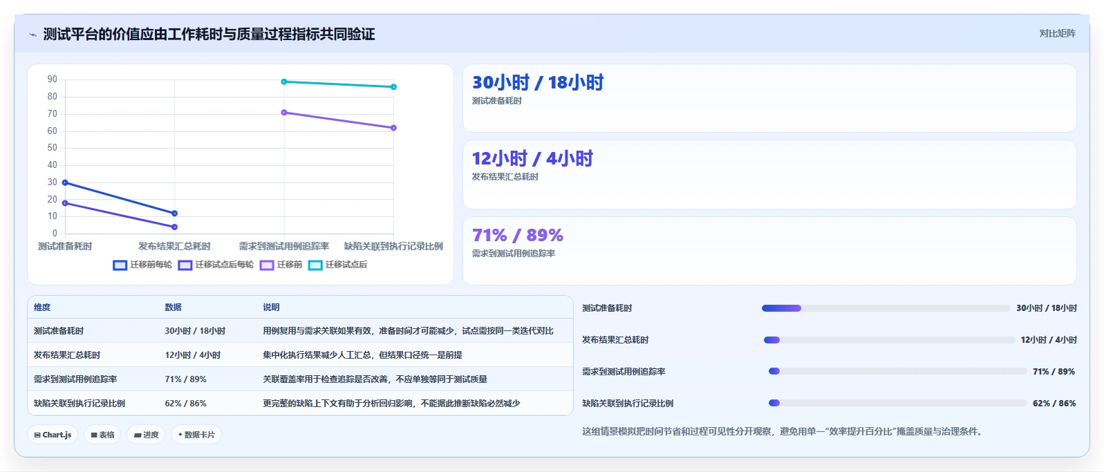1104x472 pixels.
Task: Click the 测试准备耗时 progress bar
Action: coord(886,308)
